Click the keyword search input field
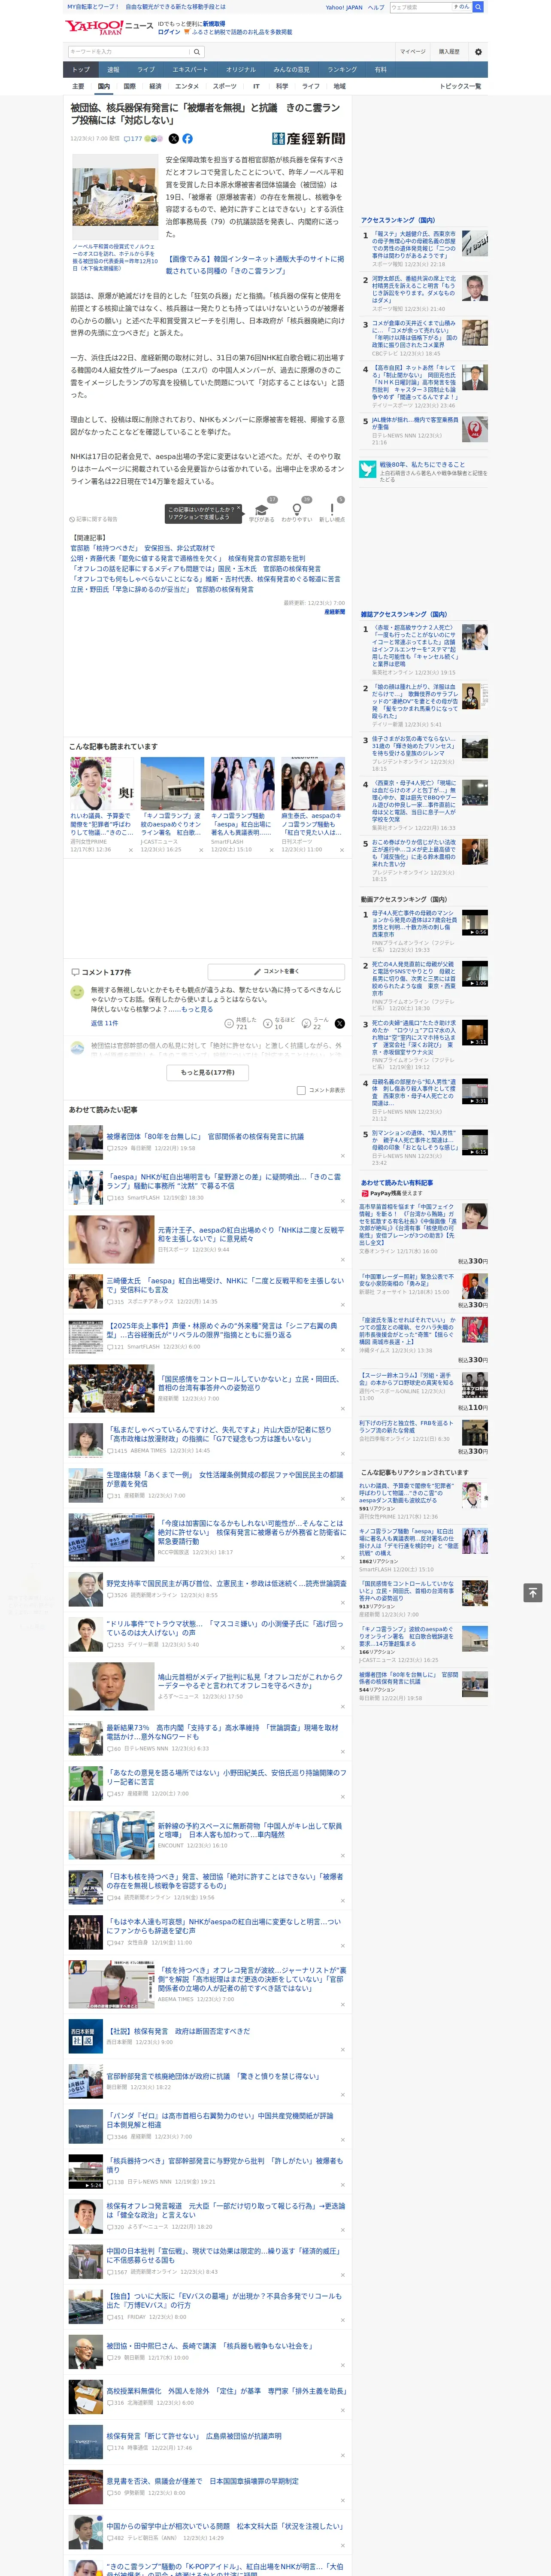This screenshot has height=2576, width=551. coord(129,52)
